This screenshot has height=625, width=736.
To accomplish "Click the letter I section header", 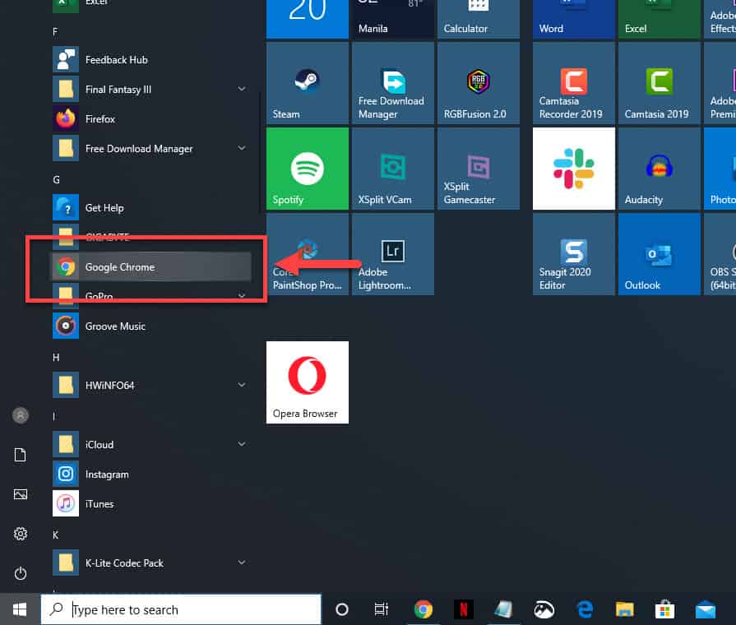I will click(54, 416).
